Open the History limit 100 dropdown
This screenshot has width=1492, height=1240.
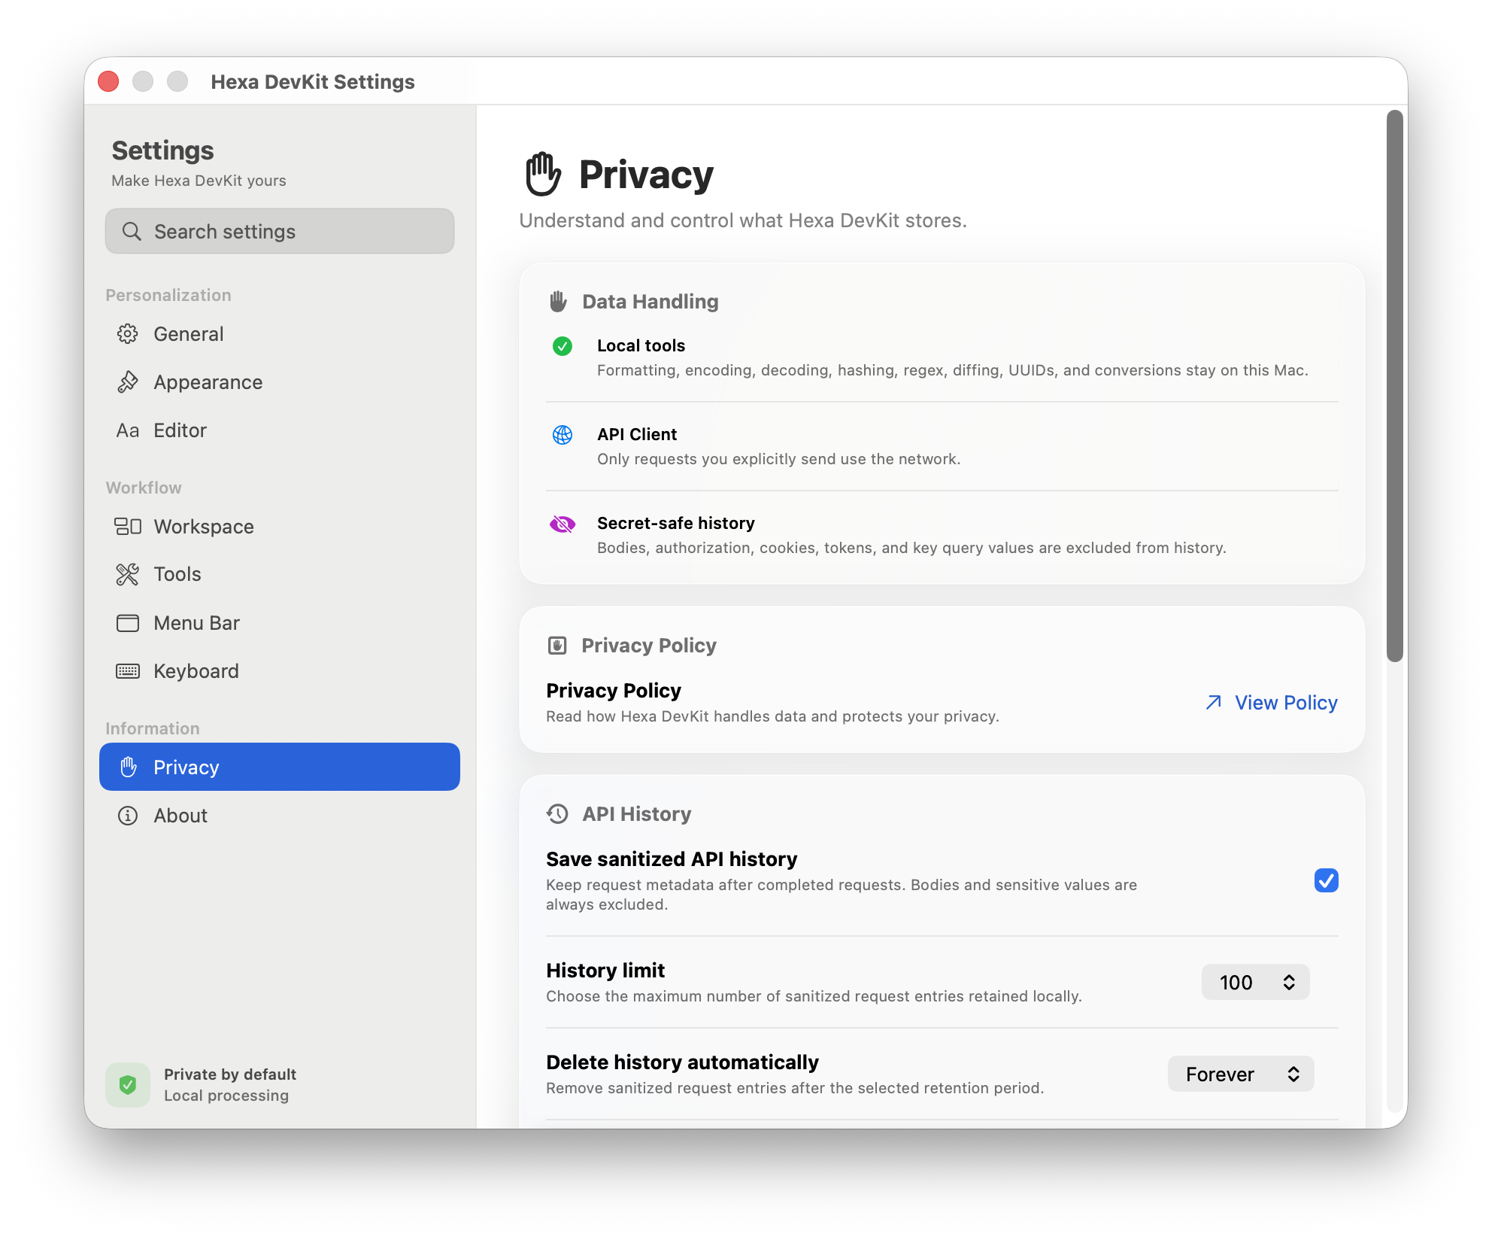(x=1256, y=982)
